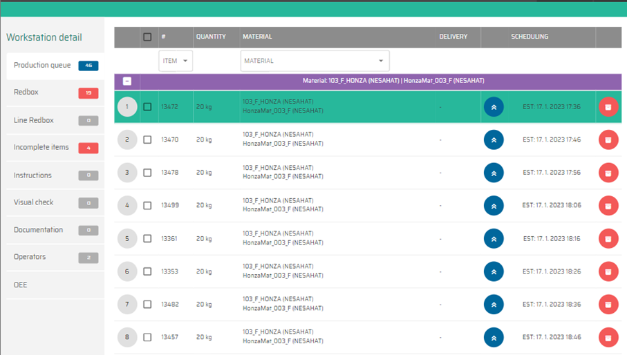Remove item 13353 using the trash icon

(608, 271)
